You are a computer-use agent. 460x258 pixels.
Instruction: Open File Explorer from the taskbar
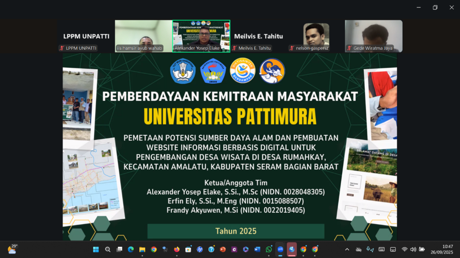[x=142, y=249]
